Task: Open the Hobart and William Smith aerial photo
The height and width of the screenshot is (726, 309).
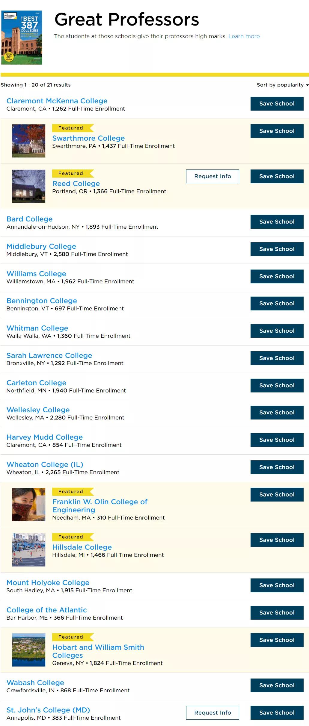Action: click(x=29, y=650)
